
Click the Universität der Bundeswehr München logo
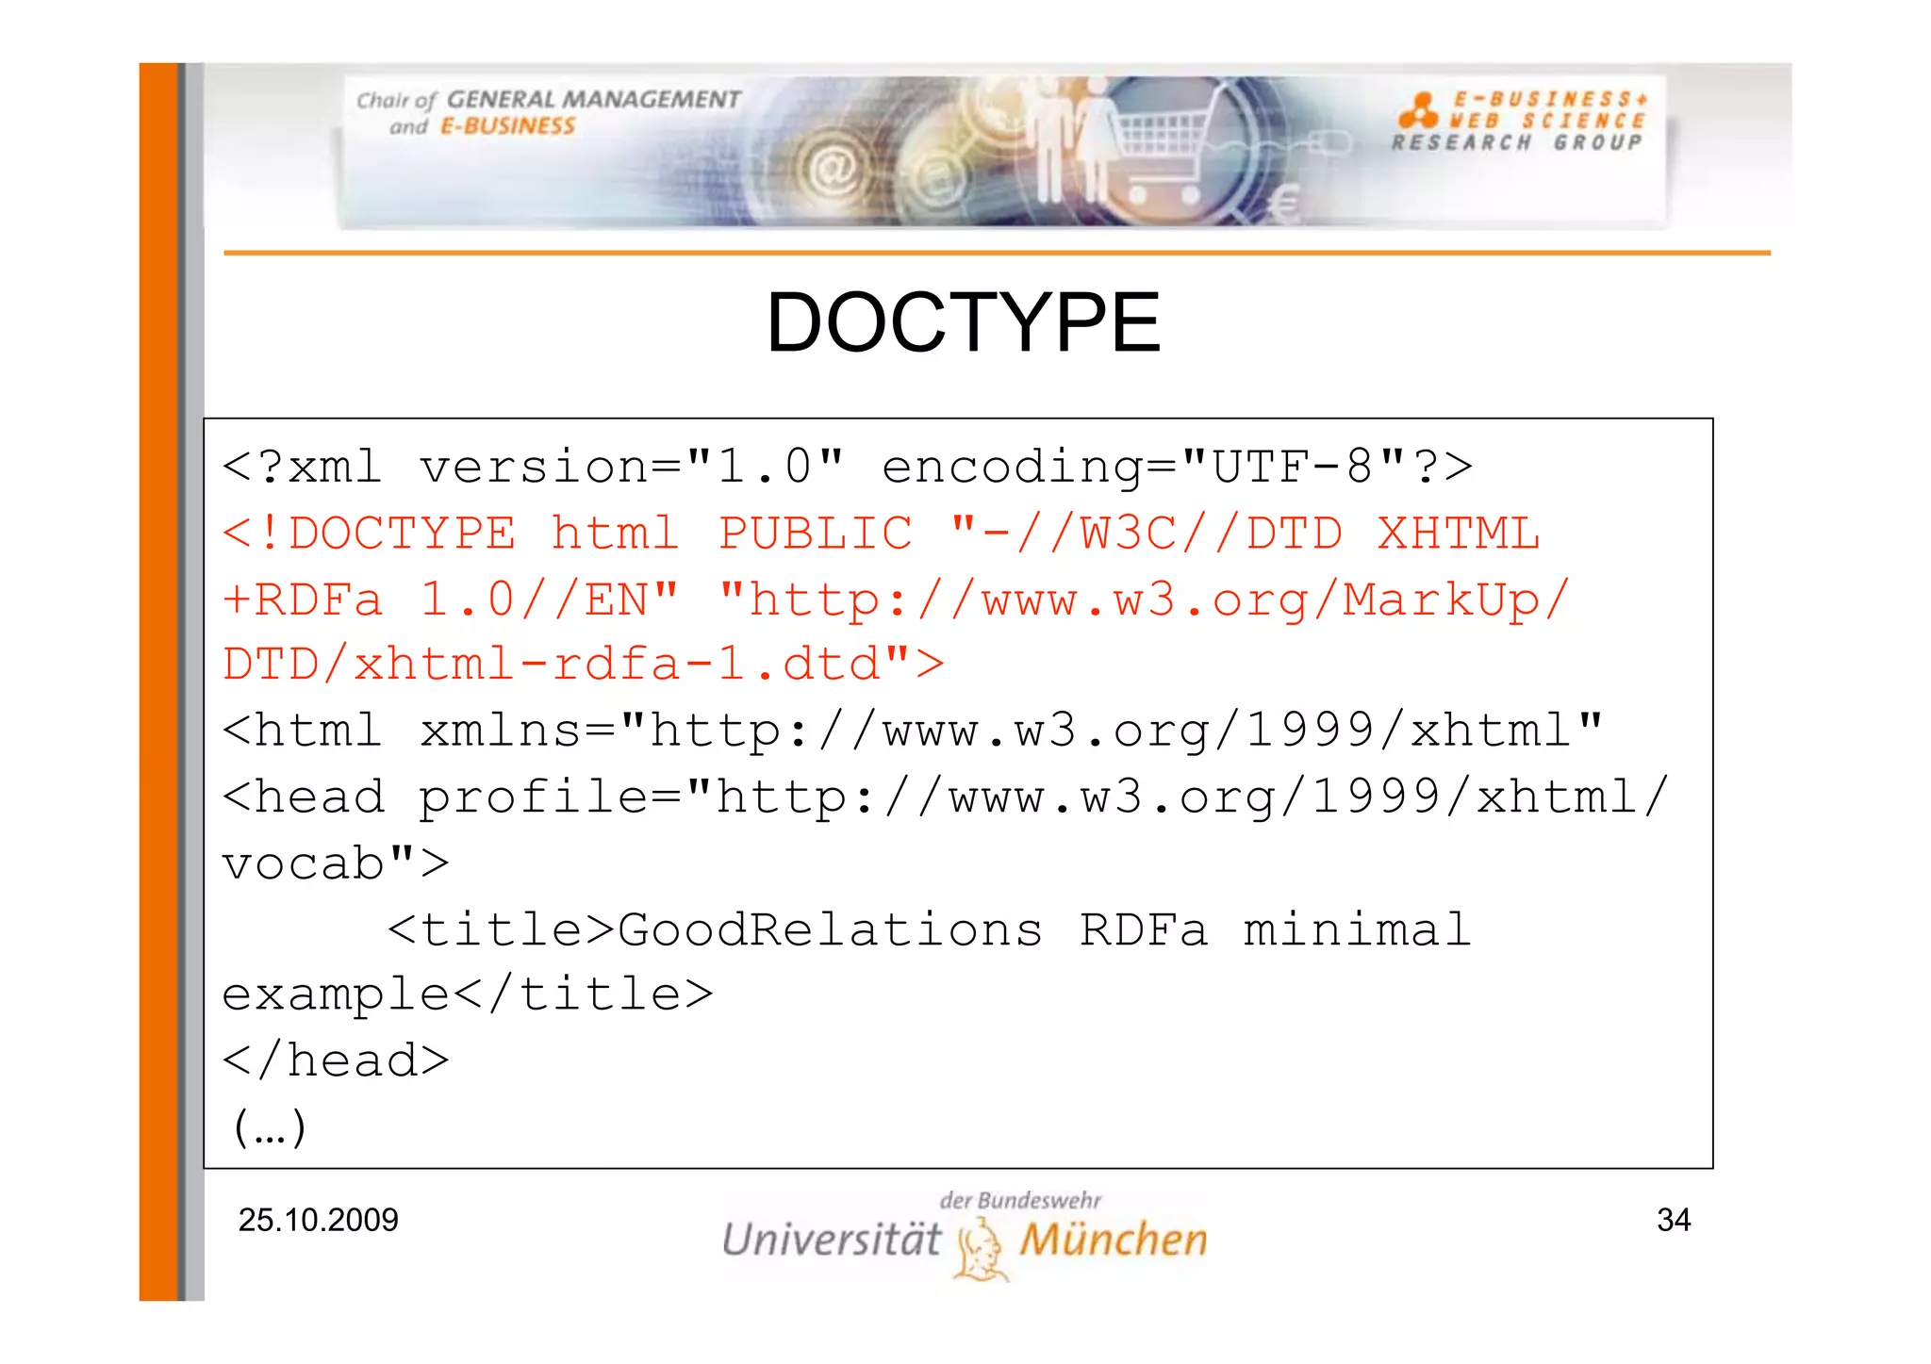tap(965, 1237)
